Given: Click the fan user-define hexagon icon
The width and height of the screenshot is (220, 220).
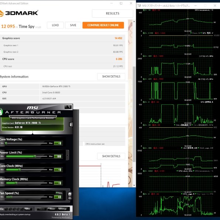Looking at the screenshot, I should [x=70, y=196].
